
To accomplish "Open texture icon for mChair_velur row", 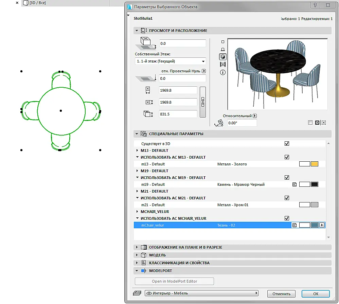I will point(294,225).
